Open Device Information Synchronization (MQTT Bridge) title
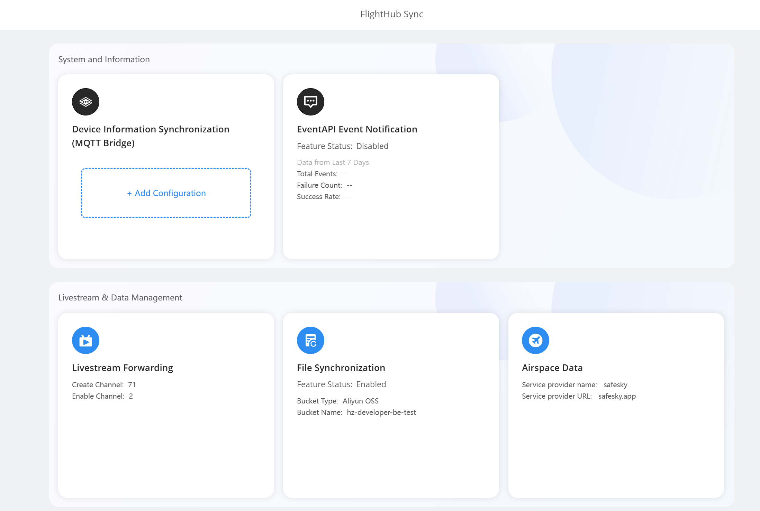 pyautogui.click(x=151, y=136)
